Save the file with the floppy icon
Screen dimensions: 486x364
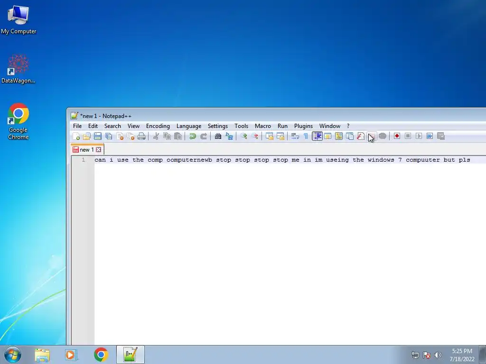click(x=98, y=136)
